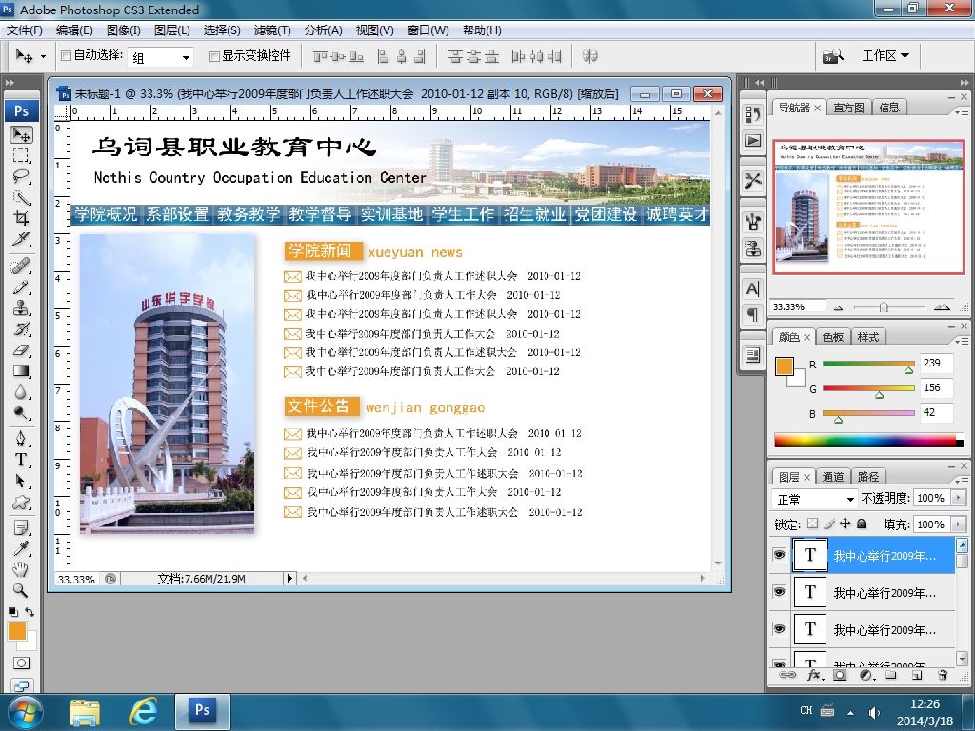This screenshot has width=975, height=731.
Task: Click the G value field showing 156
Action: click(x=937, y=388)
